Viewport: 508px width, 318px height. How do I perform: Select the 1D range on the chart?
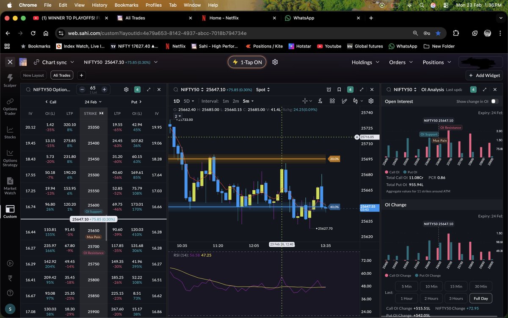[x=177, y=101]
